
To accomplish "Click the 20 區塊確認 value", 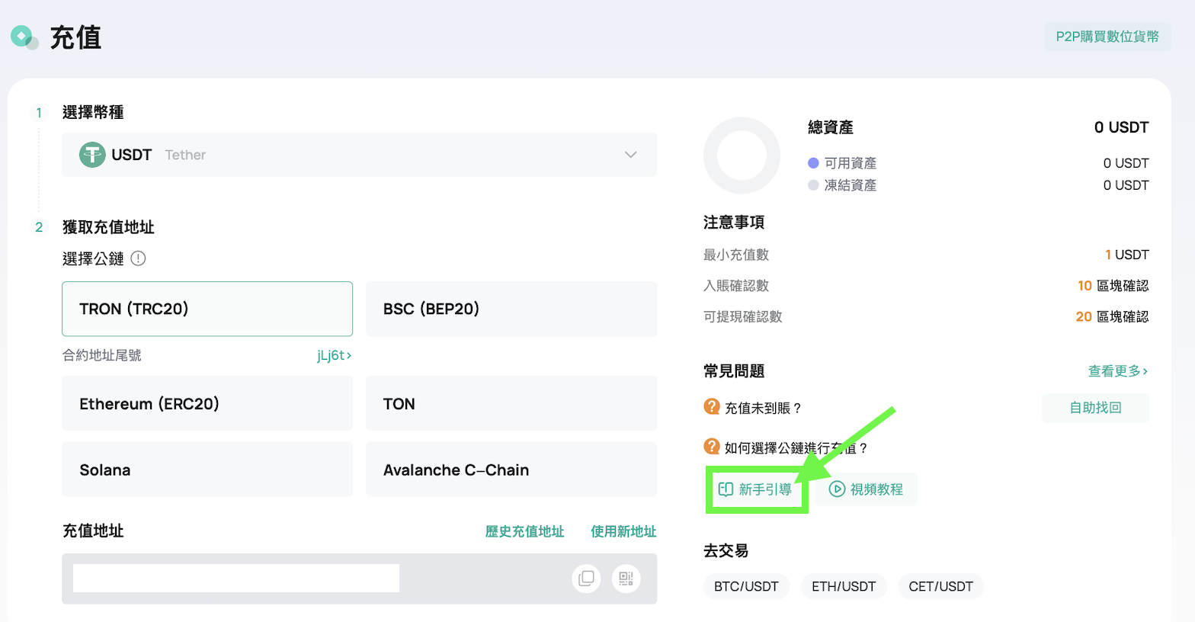I will click(x=1112, y=316).
